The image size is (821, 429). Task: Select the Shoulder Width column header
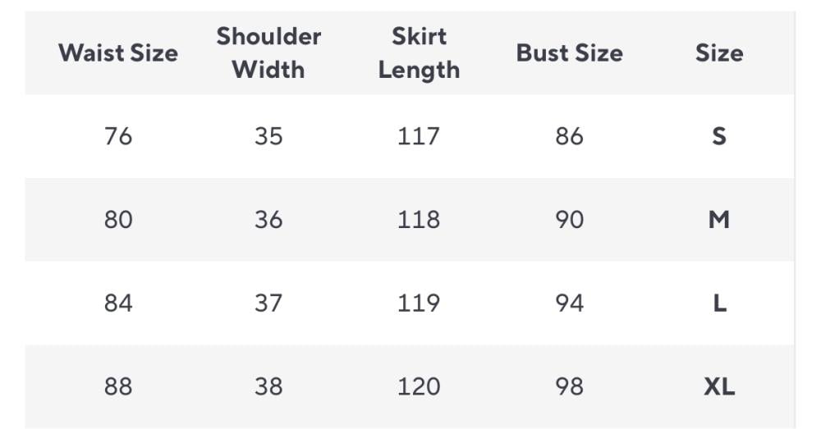pos(268,53)
